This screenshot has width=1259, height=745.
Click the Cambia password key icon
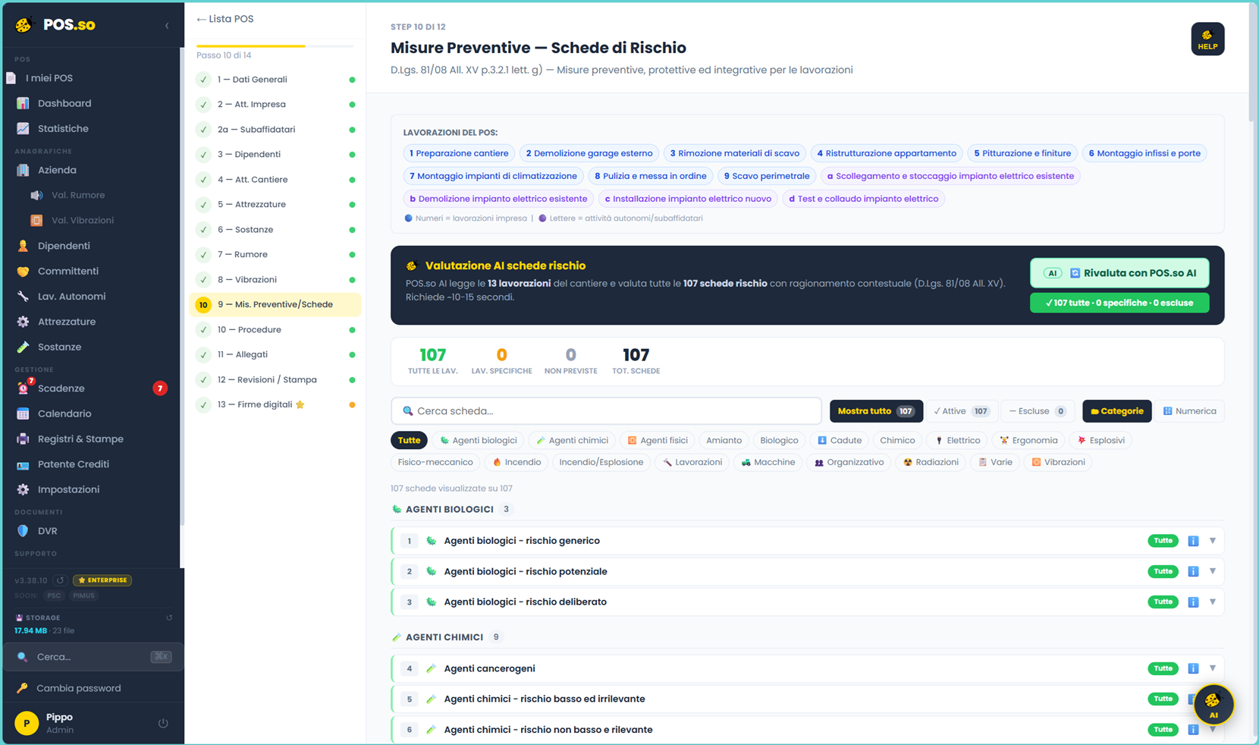click(x=22, y=688)
